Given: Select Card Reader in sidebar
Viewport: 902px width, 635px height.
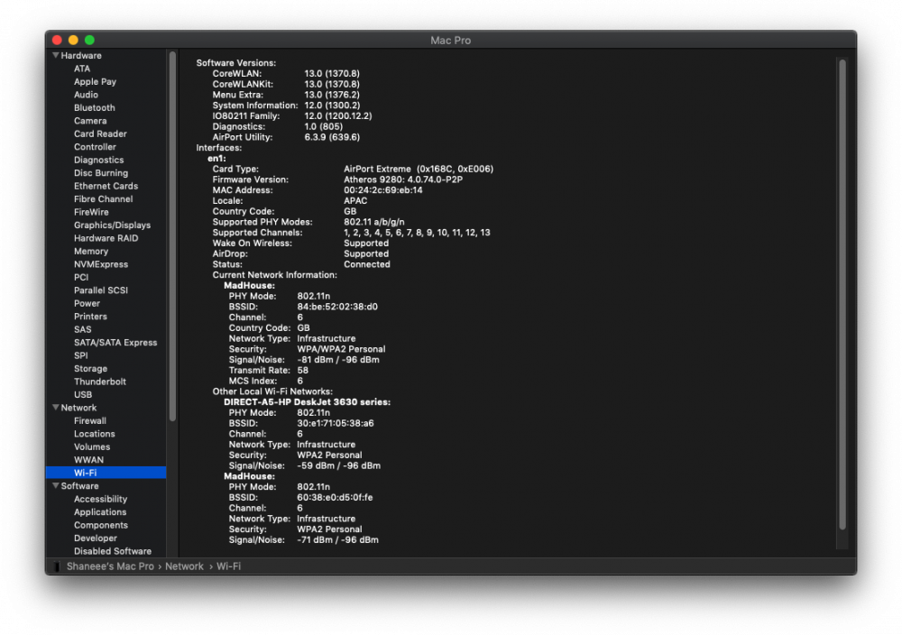Looking at the screenshot, I should [100, 133].
